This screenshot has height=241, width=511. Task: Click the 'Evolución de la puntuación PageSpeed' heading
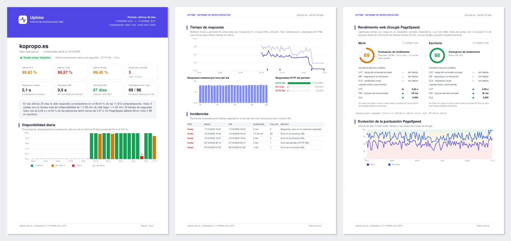coord(389,121)
